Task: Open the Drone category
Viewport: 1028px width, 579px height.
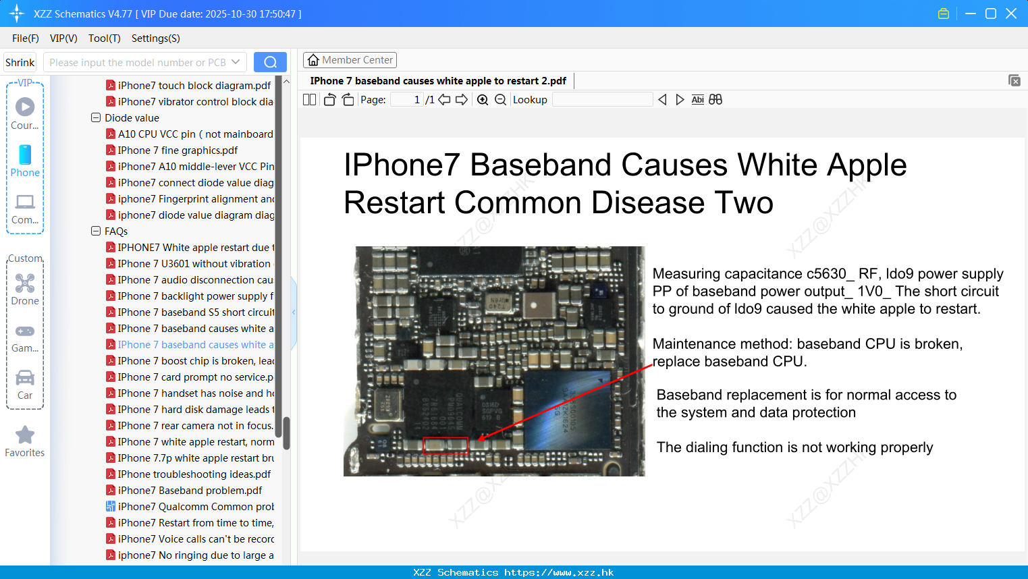Action: (x=25, y=289)
